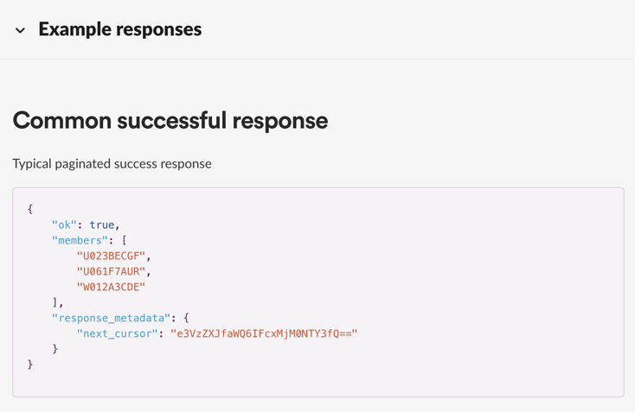This screenshot has height=412, width=635.
Task: Click the "U023BECGF" member ID
Action: (111, 256)
